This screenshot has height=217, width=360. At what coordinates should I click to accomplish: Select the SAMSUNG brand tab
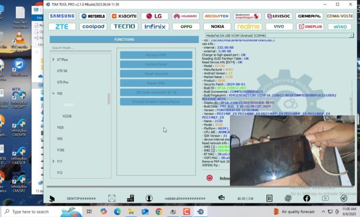pos(62,16)
